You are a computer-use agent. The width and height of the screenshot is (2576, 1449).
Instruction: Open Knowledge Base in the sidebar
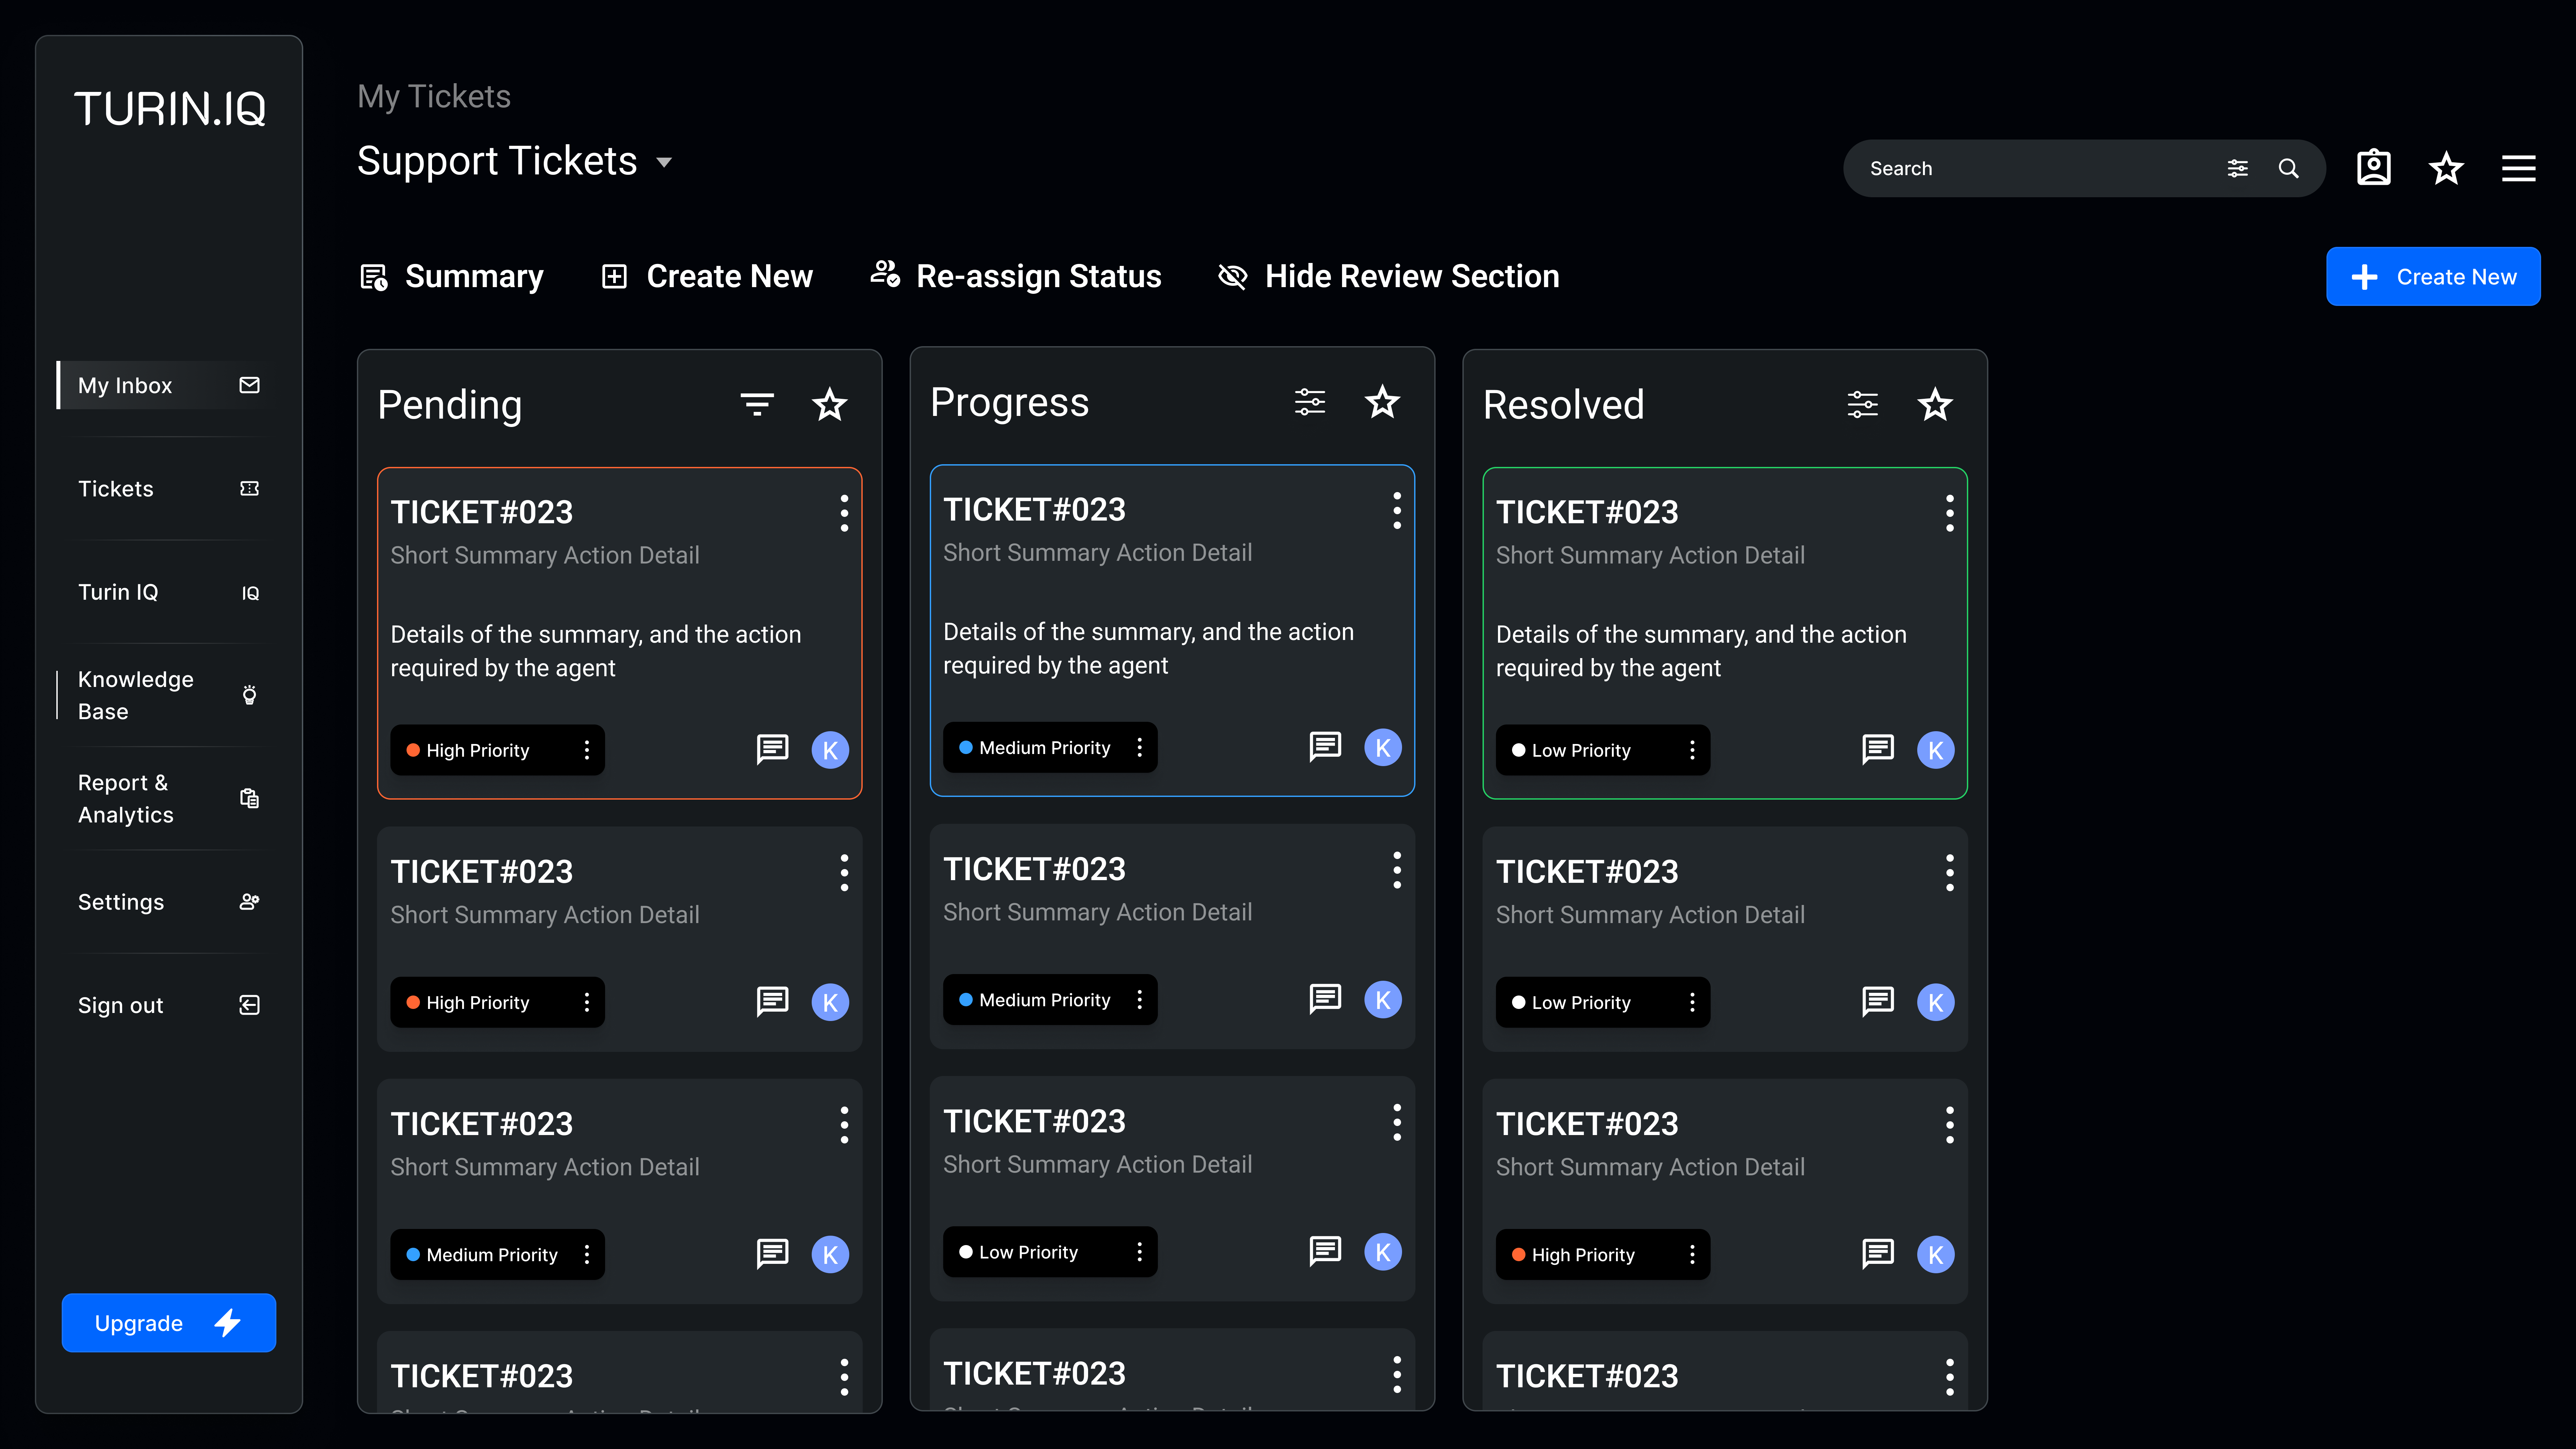tap(136, 695)
